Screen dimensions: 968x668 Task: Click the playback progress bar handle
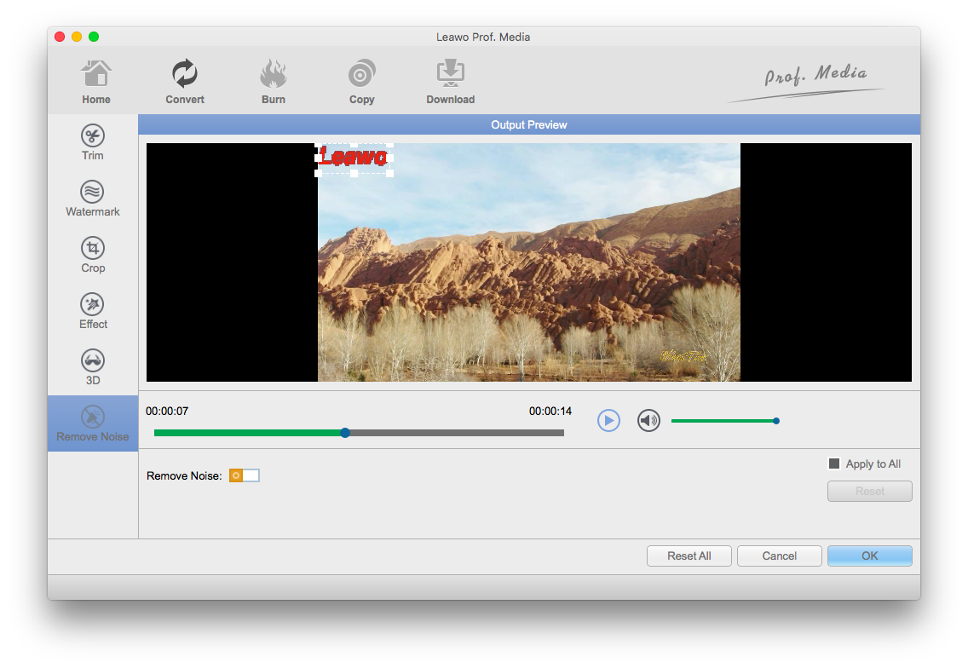tap(345, 433)
